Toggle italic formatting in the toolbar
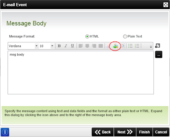 pos(66,46)
